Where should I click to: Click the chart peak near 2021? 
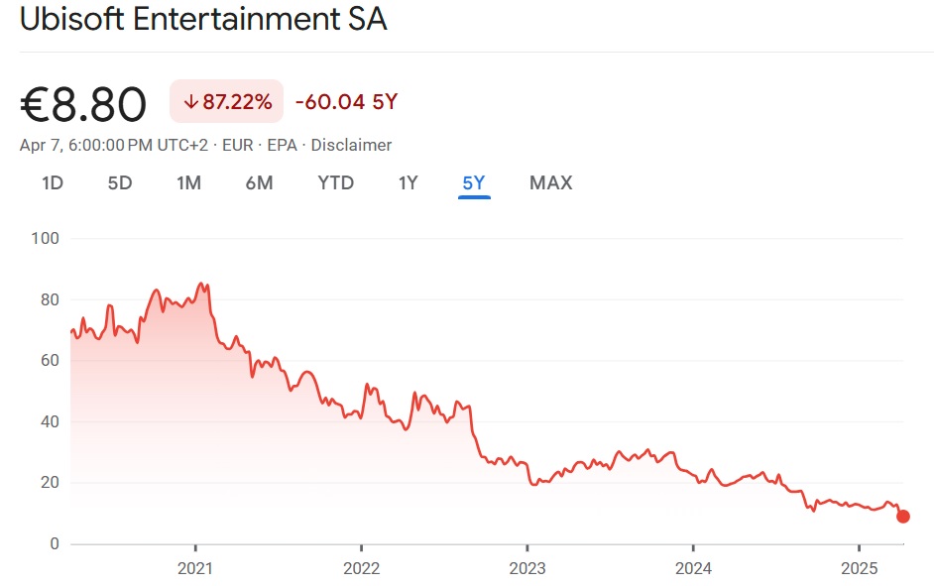201,284
